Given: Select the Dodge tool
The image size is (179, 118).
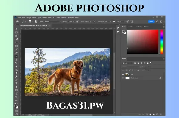Looking at the screenshot, I should pos(16,77).
